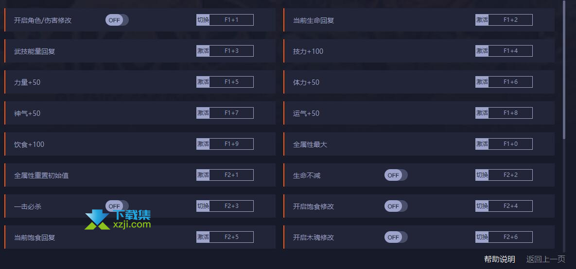Image resolution: width=576 pixels, height=269 pixels.
Task: Activate 当前饱食回复 via 激活 button
Action: (203, 237)
